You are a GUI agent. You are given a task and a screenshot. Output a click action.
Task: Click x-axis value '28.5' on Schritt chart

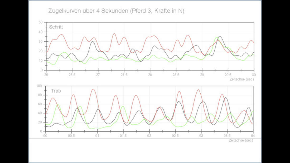pyautogui.click(x=176, y=75)
